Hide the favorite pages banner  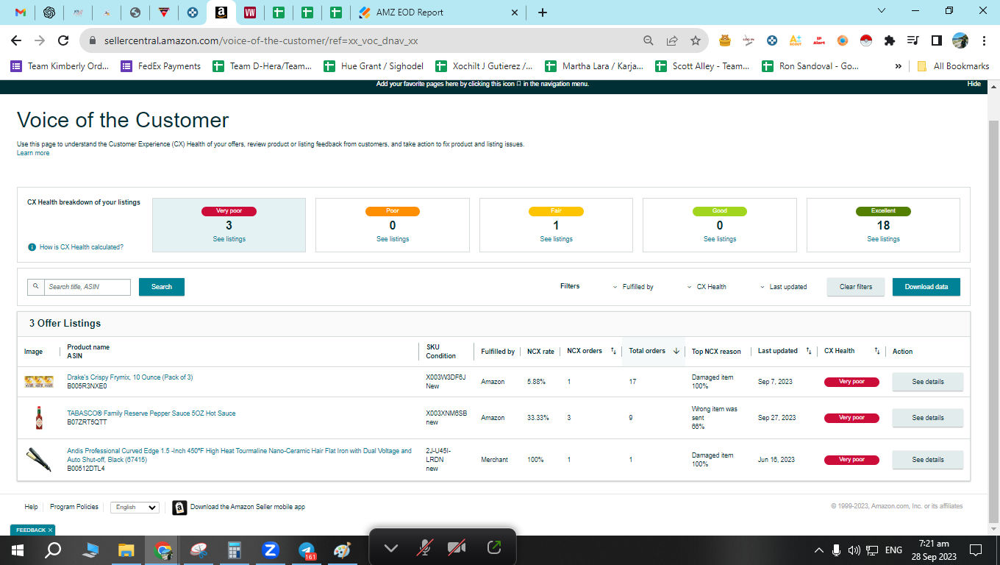(x=974, y=84)
